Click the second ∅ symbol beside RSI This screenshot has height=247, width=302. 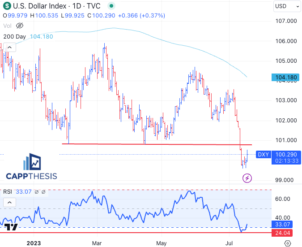pos(43,192)
